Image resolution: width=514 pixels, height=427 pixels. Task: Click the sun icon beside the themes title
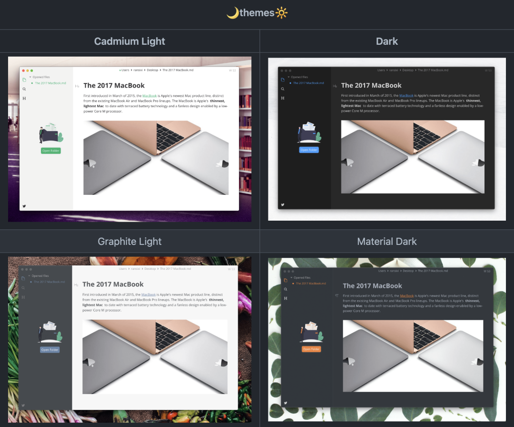[282, 13]
